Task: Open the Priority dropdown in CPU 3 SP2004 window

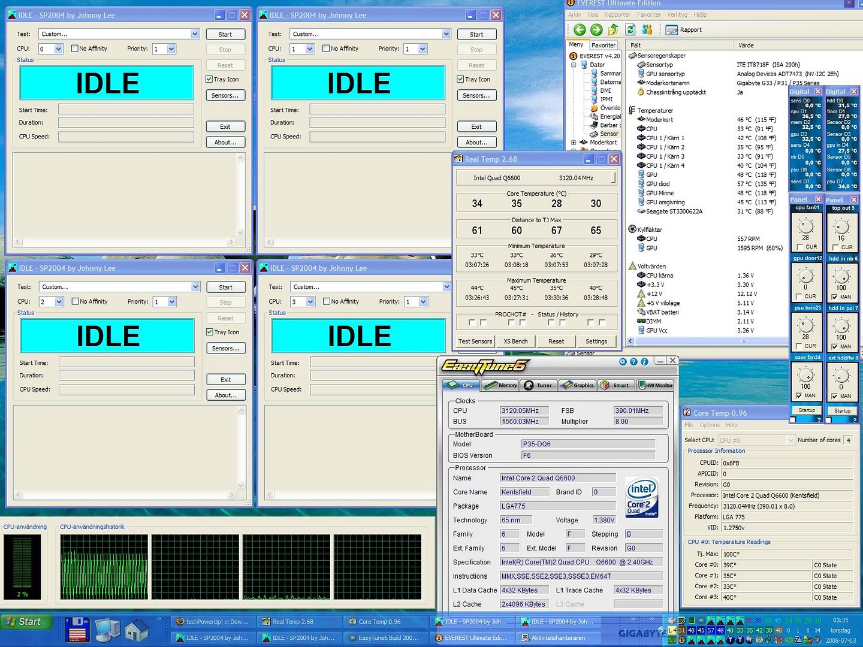Action: tap(423, 302)
